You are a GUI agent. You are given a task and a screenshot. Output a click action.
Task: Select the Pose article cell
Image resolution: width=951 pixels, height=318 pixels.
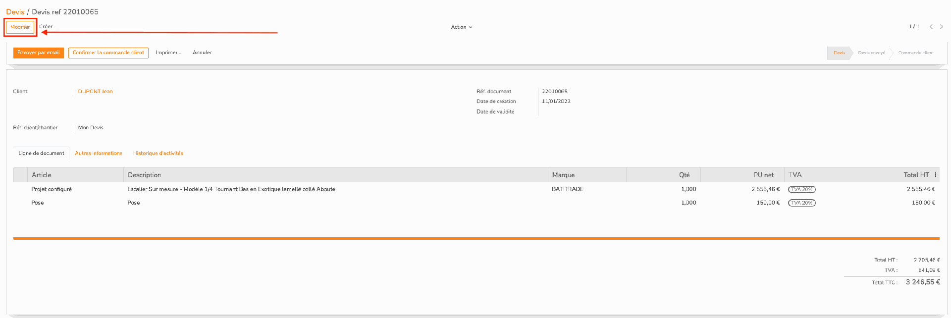[38, 203]
